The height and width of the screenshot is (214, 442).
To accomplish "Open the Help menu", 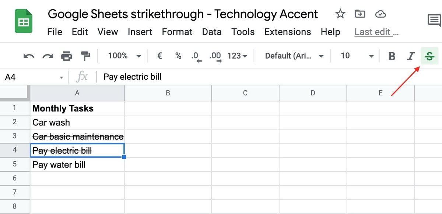I will click(330, 32).
